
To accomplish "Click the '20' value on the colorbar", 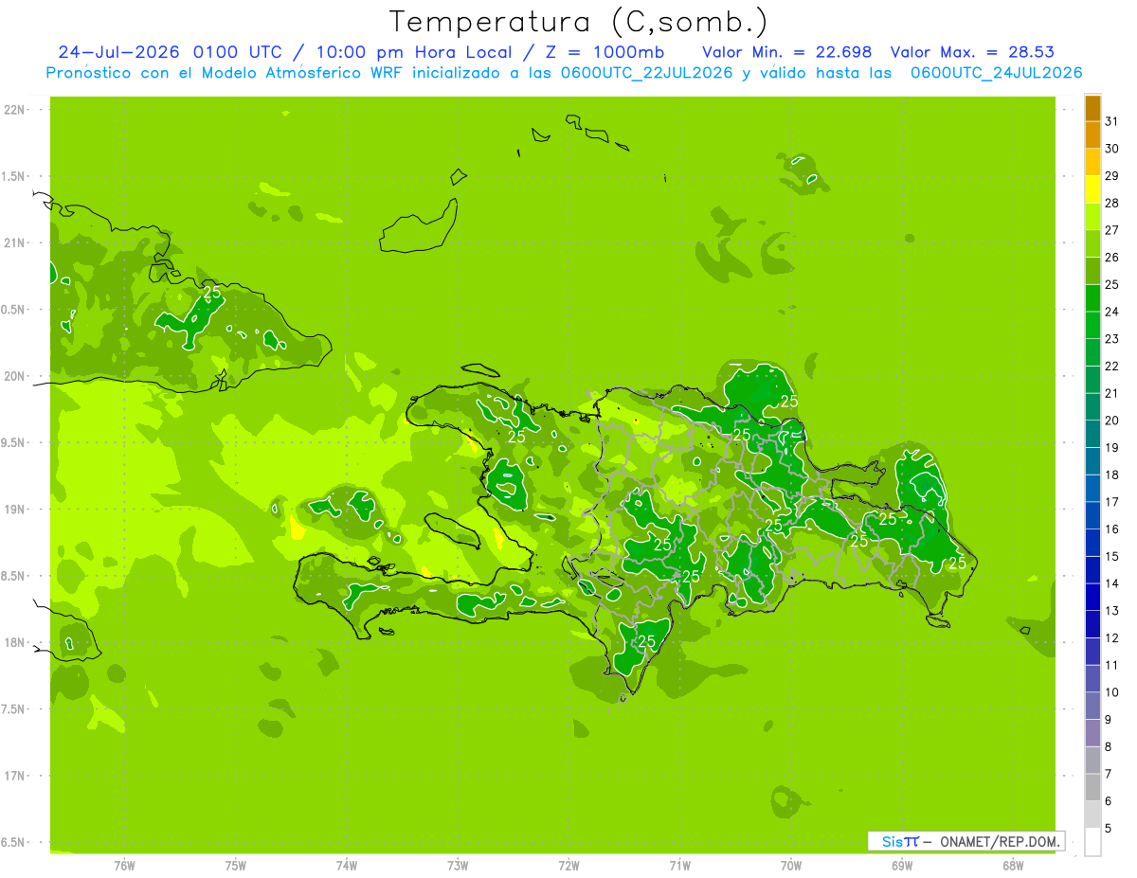I will pos(1112,421).
